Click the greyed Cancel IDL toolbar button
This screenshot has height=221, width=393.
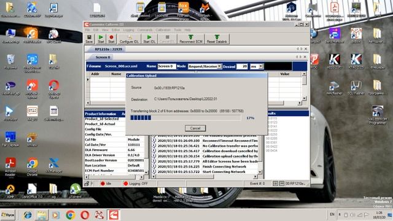pos(168,39)
